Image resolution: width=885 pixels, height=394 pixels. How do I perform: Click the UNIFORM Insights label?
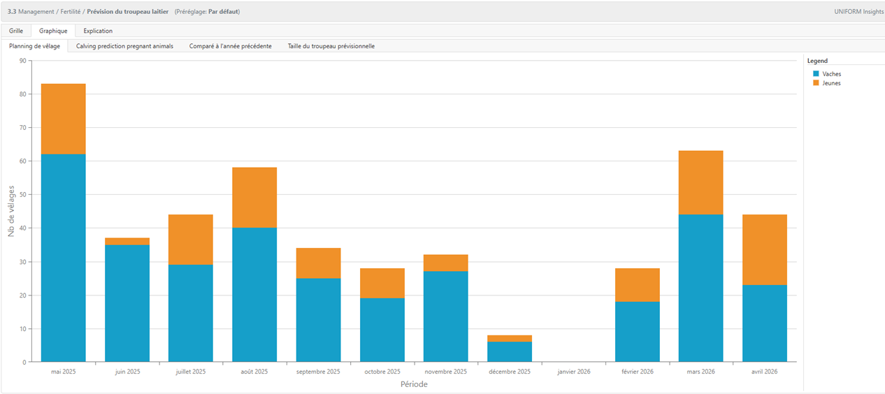pyautogui.click(x=858, y=12)
